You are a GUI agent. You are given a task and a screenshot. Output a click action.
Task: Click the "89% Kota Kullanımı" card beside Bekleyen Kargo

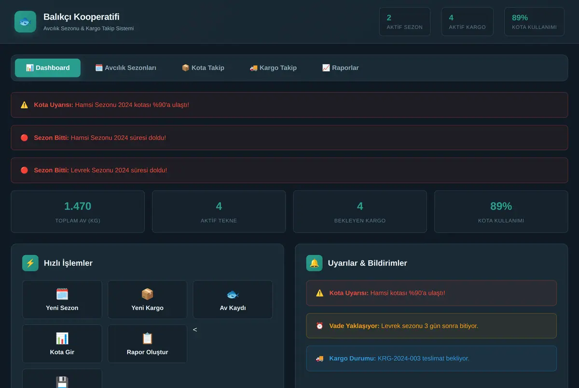coord(501,212)
